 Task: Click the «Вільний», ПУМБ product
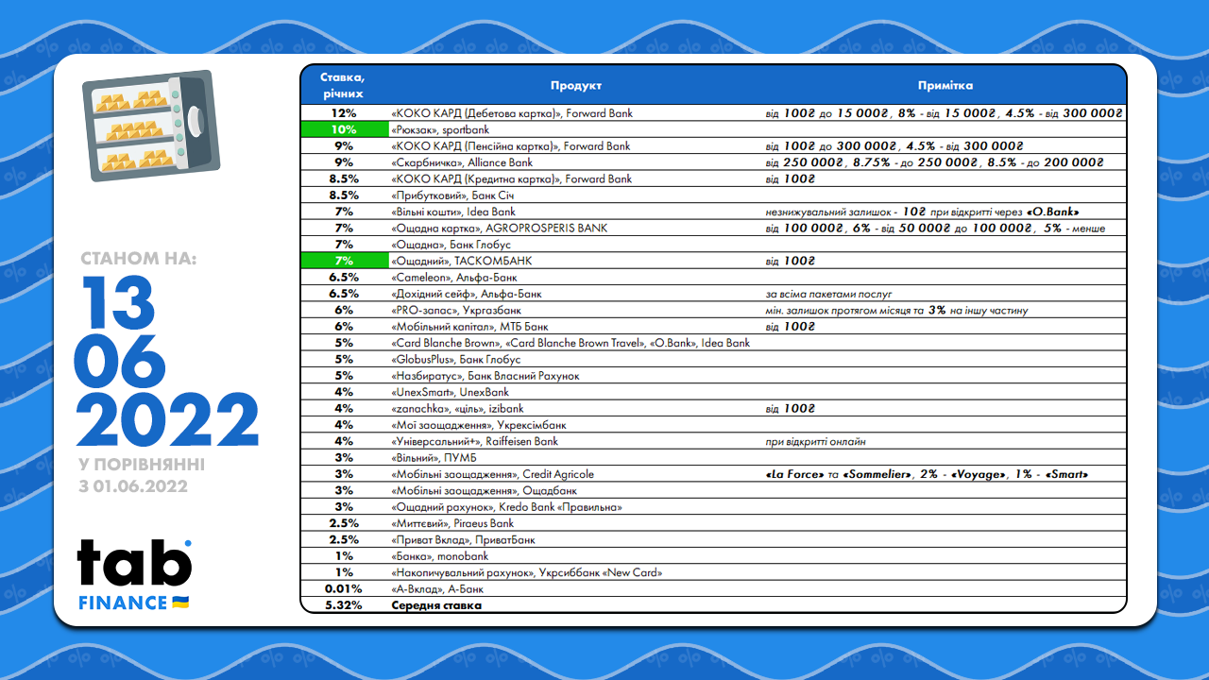tap(434, 457)
